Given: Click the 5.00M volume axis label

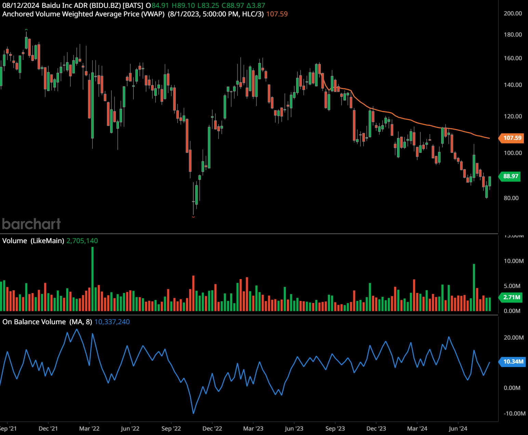Looking at the screenshot, I should click(x=512, y=286).
